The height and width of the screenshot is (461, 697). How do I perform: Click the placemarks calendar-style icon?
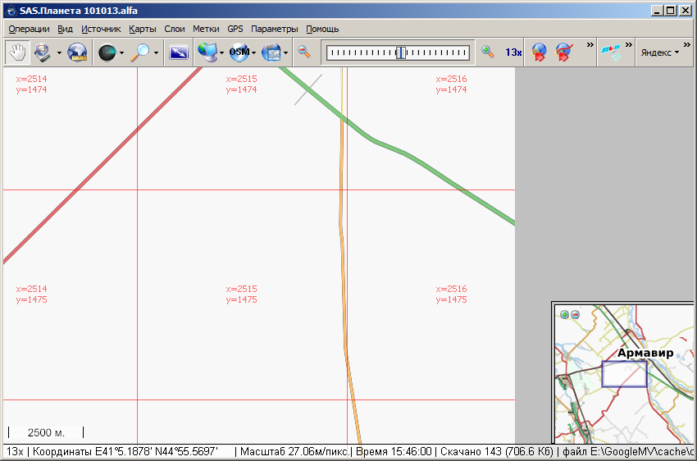[271, 52]
